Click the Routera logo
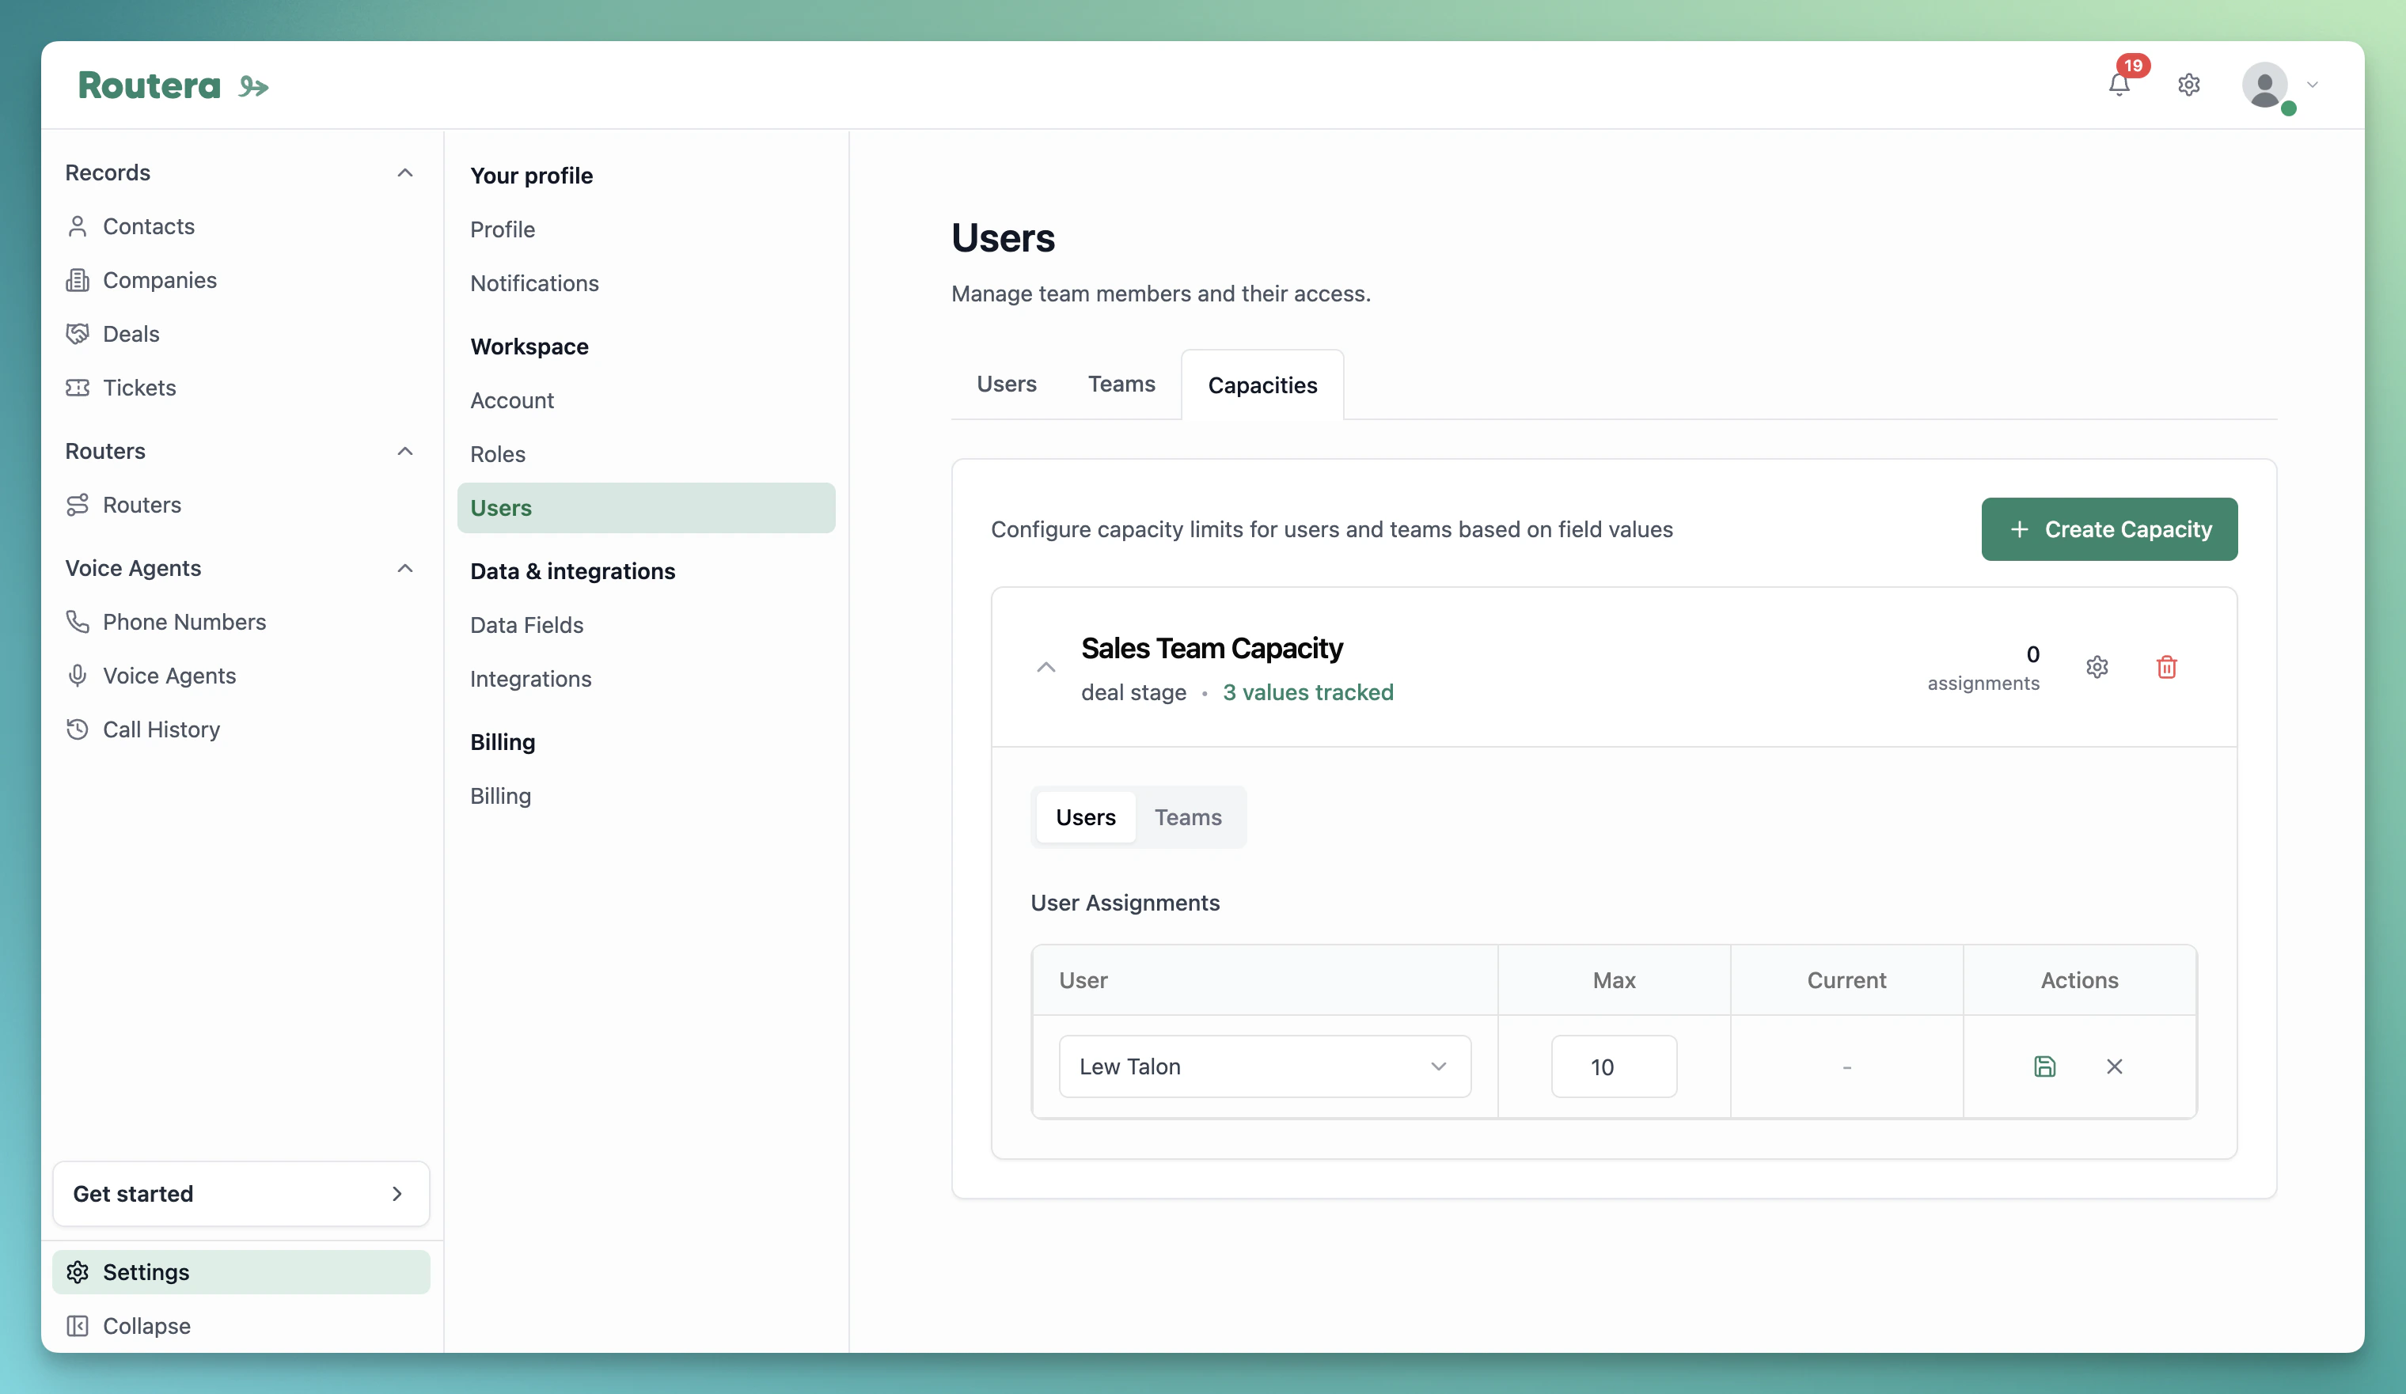Viewport: 2406px width, 1394px height. 173,86
